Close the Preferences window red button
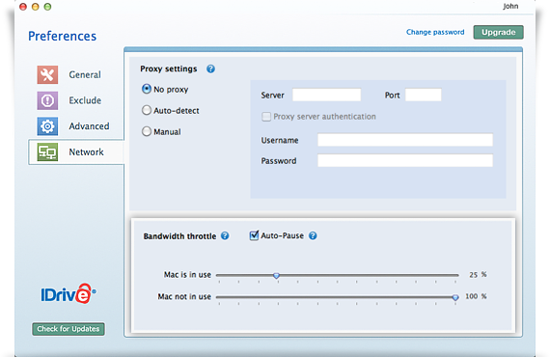The height and width of the screenshot is (357, 550). pyautogui.click(x=23, y=7)
